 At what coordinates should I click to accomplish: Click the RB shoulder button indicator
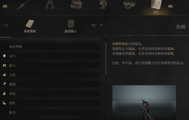[x=170, y=6]
